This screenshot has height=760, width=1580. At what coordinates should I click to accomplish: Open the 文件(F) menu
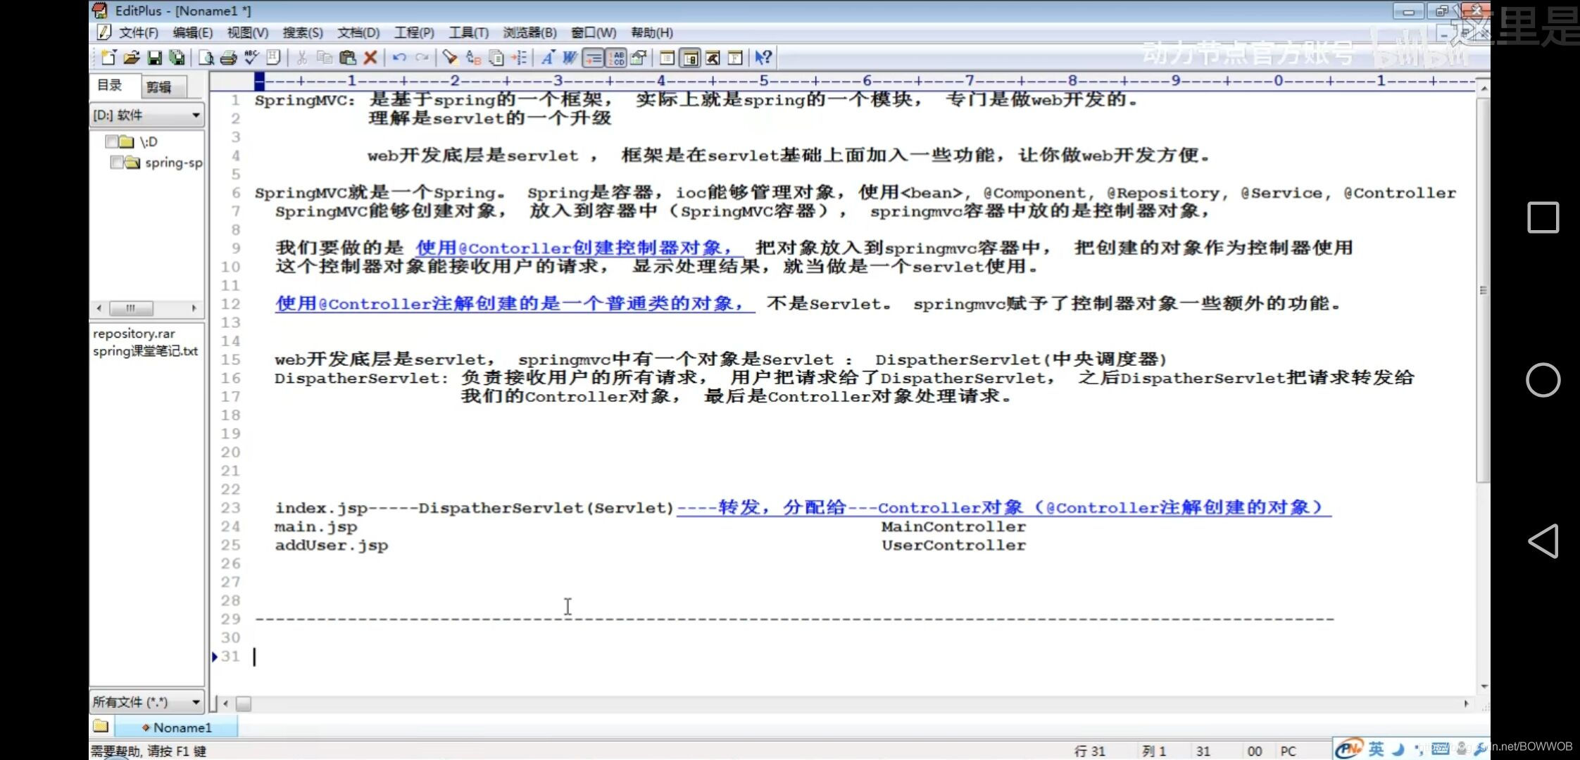[137, 32]
